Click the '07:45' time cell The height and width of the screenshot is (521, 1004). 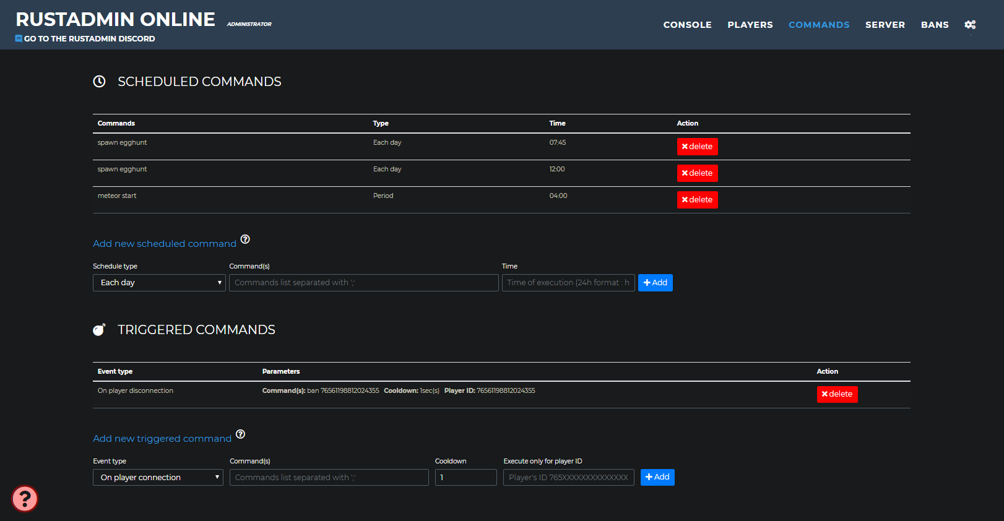pos(558,142)
